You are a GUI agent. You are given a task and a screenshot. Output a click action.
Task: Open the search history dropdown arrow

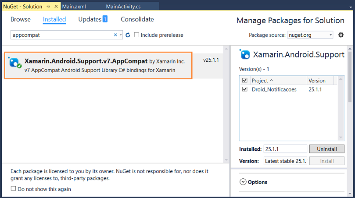pos(121,35)
